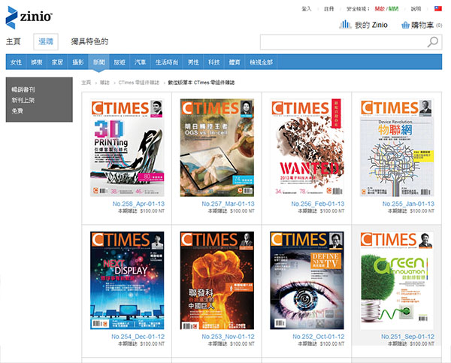This screenshot has width=451, height=363.
Task: Open the 3D Printing CTimes cover
Action: [127, 148]
